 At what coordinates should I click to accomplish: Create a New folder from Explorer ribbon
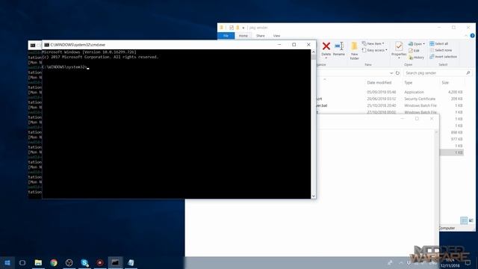354,51
